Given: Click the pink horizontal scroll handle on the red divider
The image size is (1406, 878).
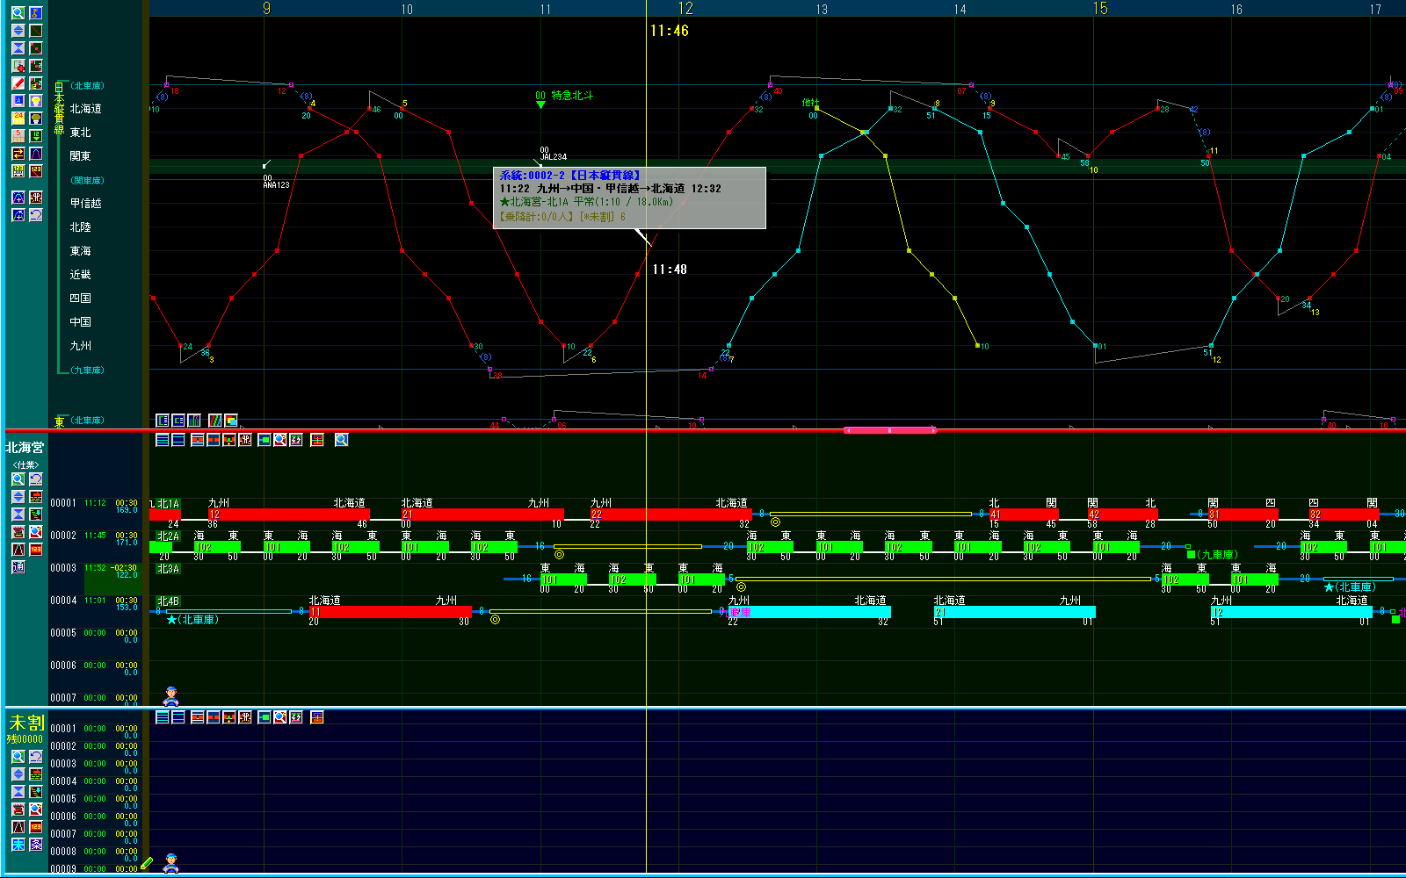Looking at the screenshot, I should 890,430.
